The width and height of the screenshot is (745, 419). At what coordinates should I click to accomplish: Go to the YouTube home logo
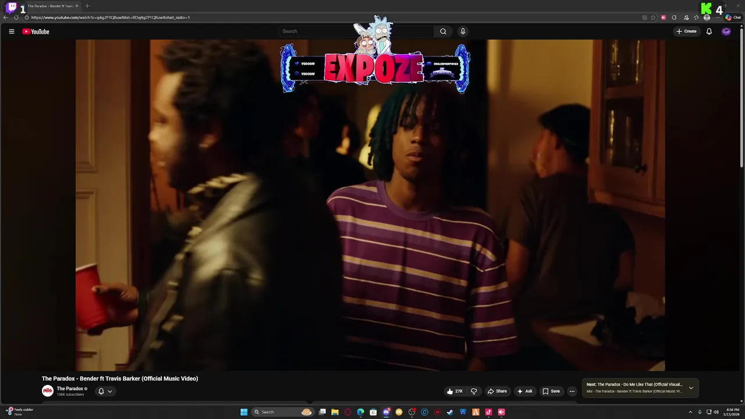coord(36,31)
